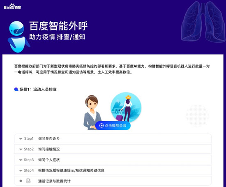This screenshot has width=226, height=187.
Task: Select the 询问是否返乡 row label
Action: (x=49, y=139)
